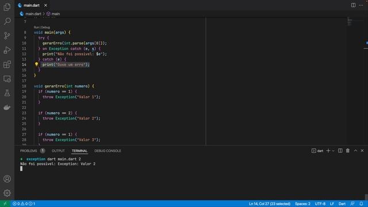Click line number 14 in gutter
This screenshot has width=368, height=207.
pos(24,64)
